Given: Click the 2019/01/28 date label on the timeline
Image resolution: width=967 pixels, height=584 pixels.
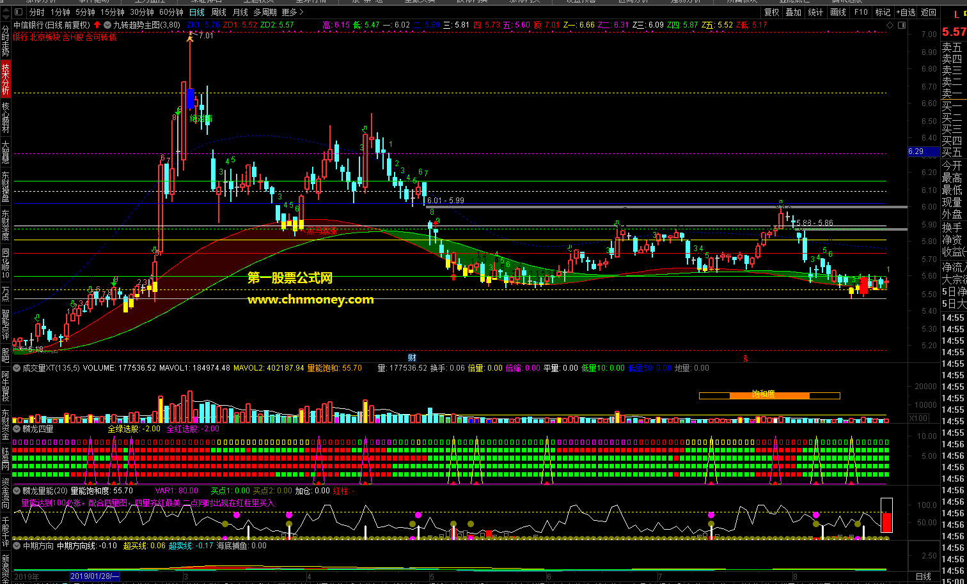Looking at the screenshot, I should [95, 577].
